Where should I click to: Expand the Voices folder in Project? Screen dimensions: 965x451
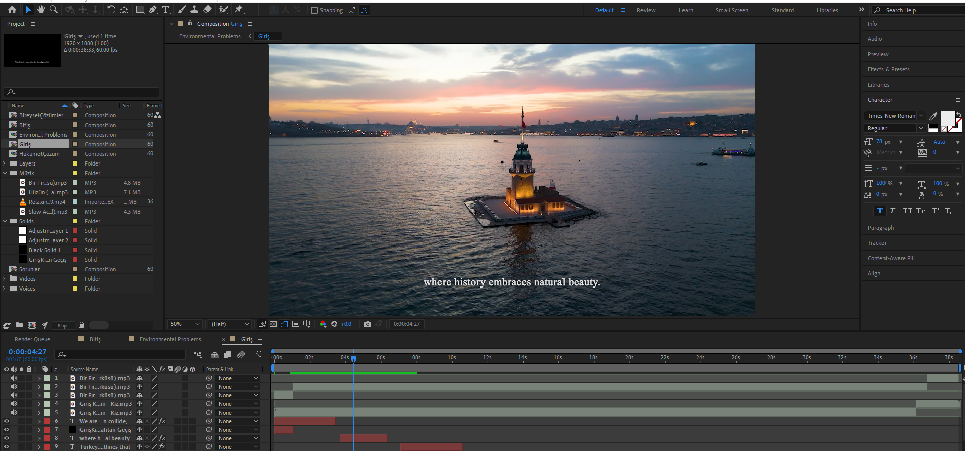[5, 289]
